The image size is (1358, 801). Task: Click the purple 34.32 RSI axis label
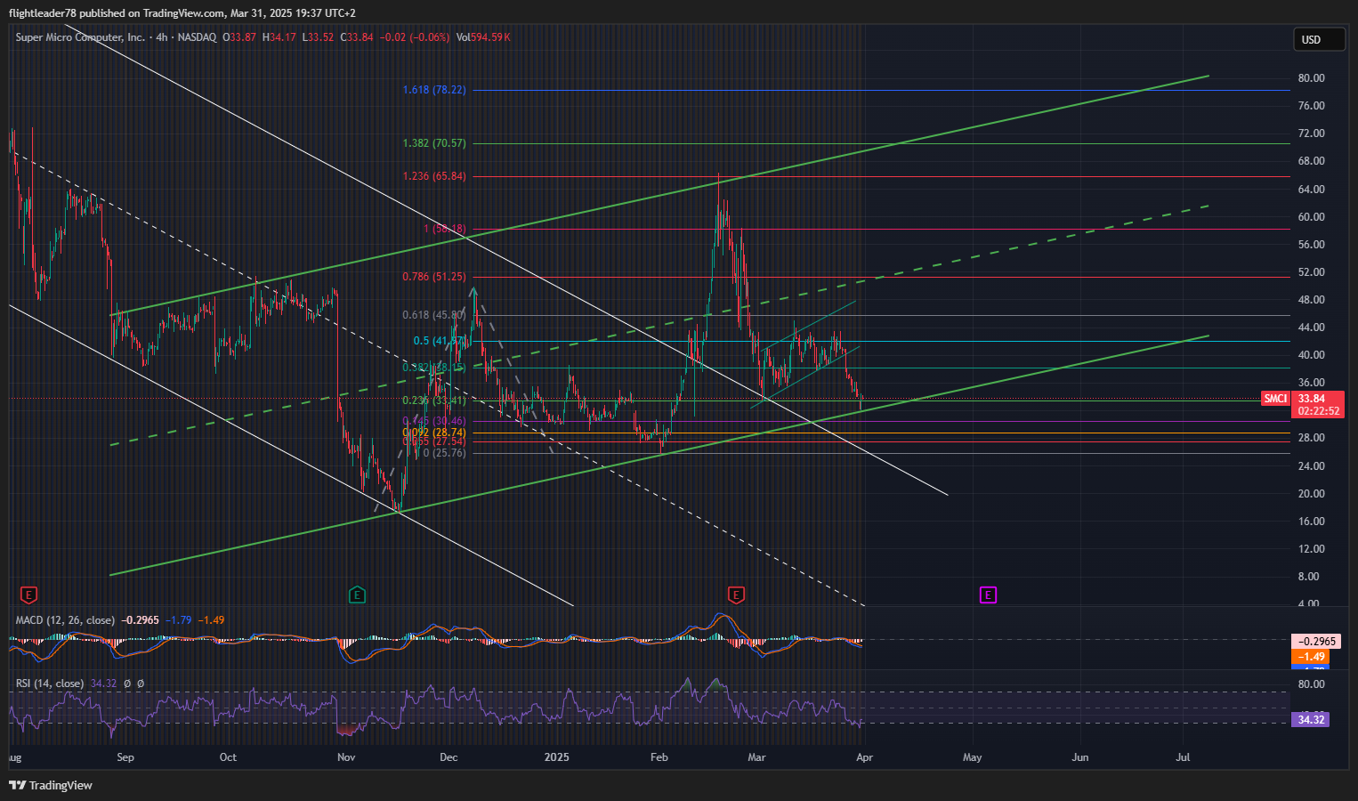tap(1310, 719)
